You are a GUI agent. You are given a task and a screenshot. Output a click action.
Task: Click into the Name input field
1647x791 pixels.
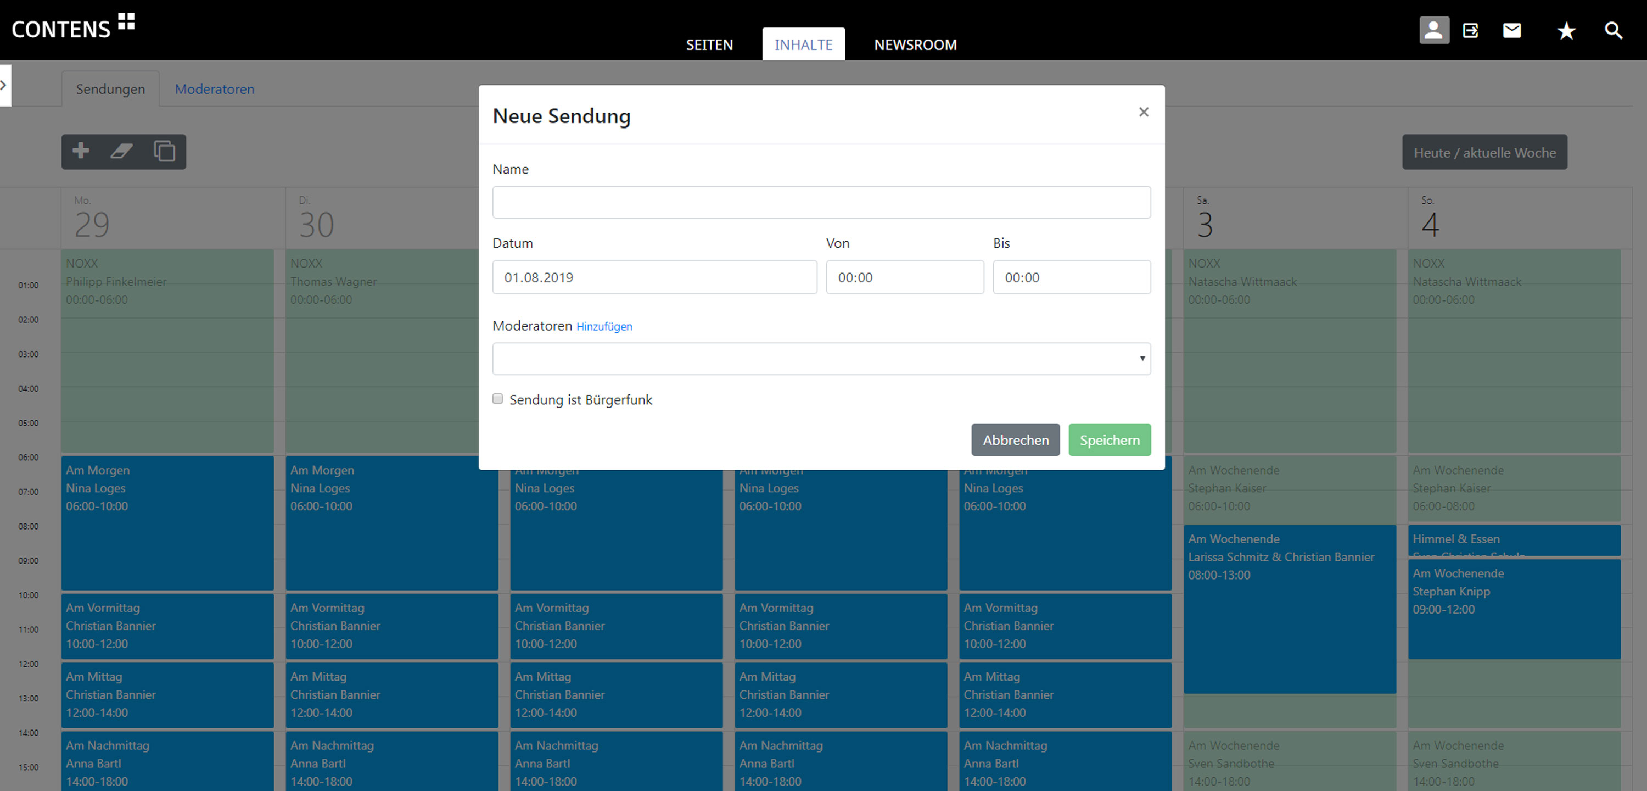pos(821,202)
